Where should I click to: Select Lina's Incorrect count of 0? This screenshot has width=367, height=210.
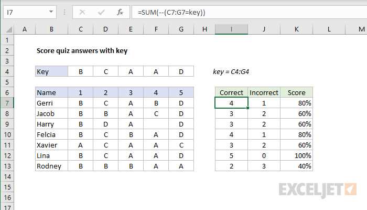264,155
